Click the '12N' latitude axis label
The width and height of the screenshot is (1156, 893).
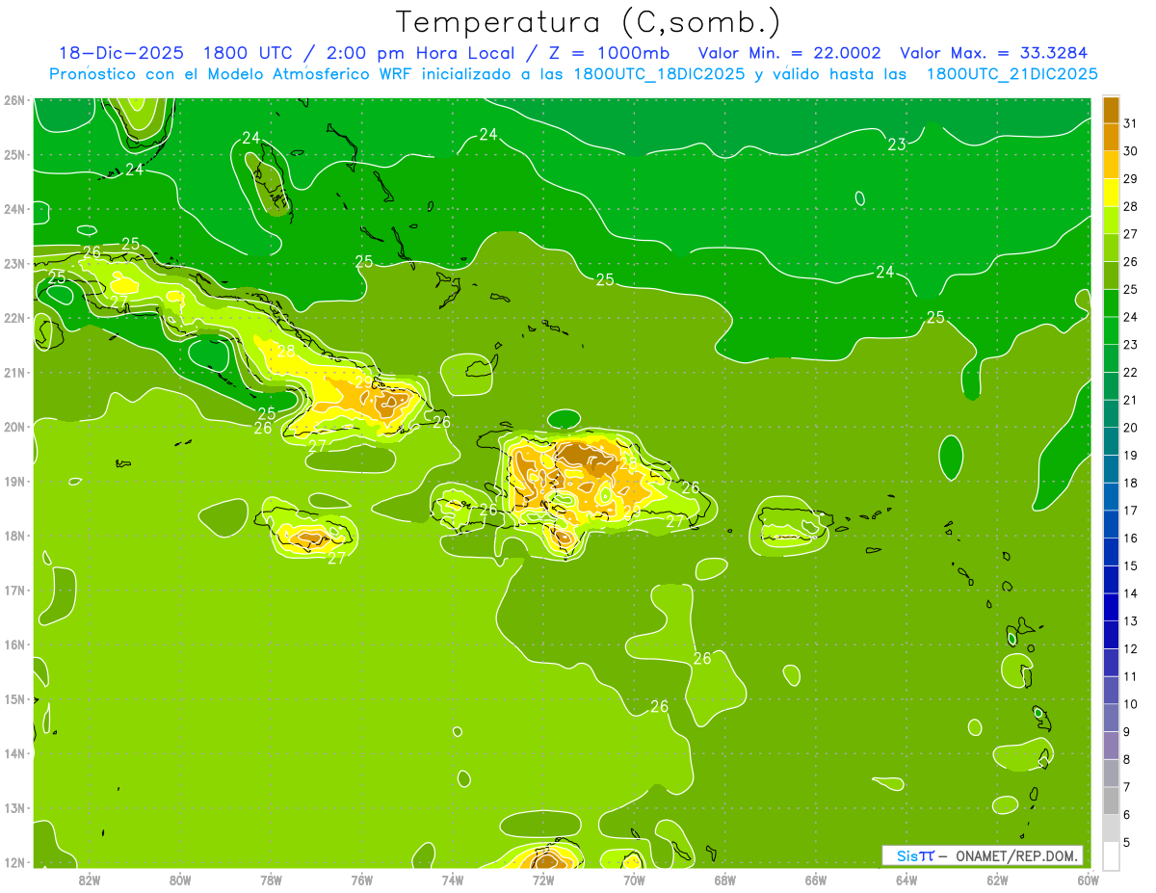[x=14, y=862]
